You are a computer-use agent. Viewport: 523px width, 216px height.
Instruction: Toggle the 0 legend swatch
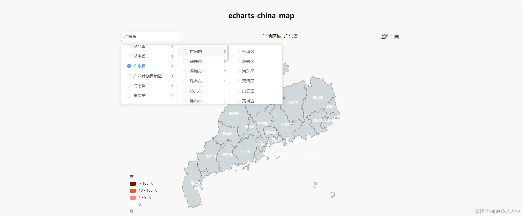133,204
